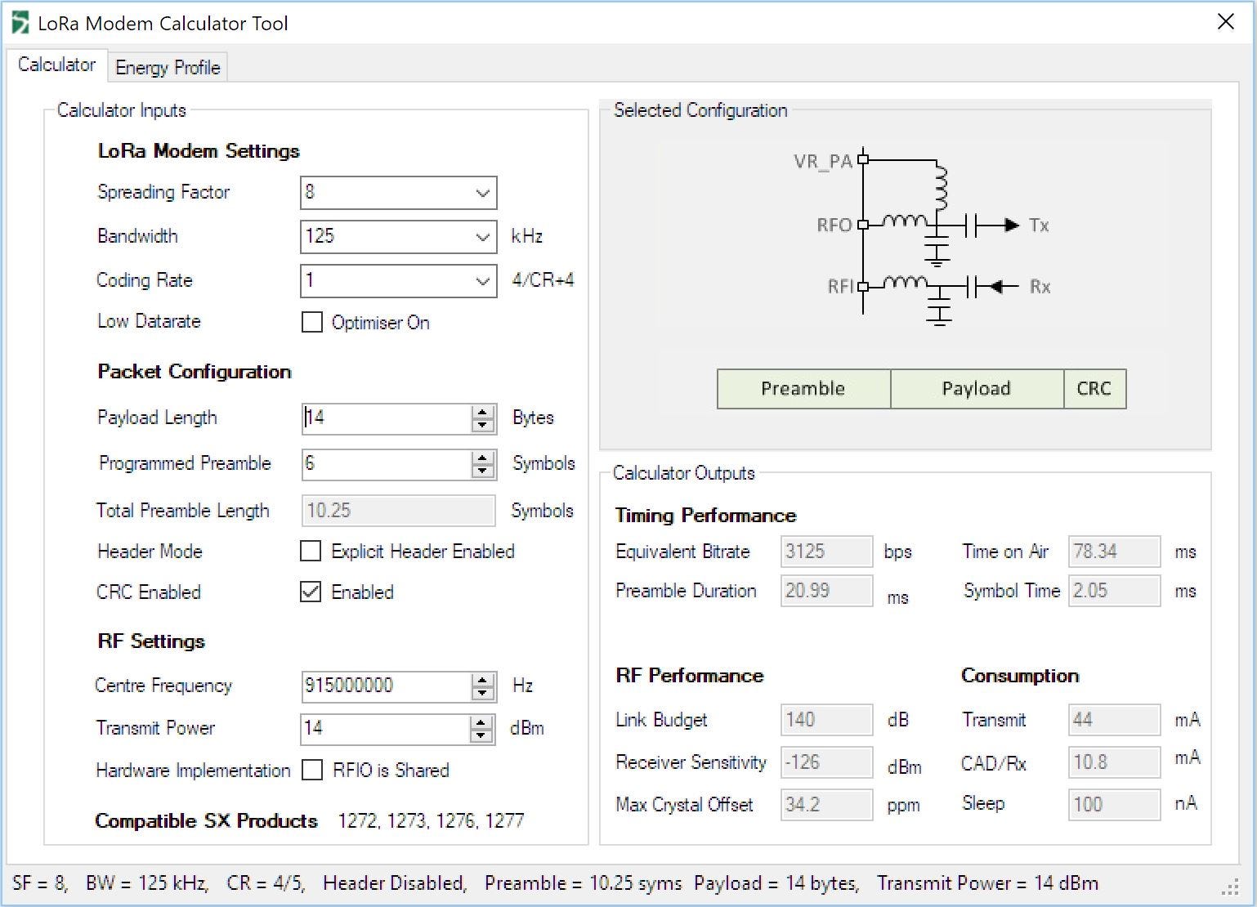Enable the Low Datarate Optimiser checkbox
The height and width of the screenshot is (907, 1257).
(311, 322)
